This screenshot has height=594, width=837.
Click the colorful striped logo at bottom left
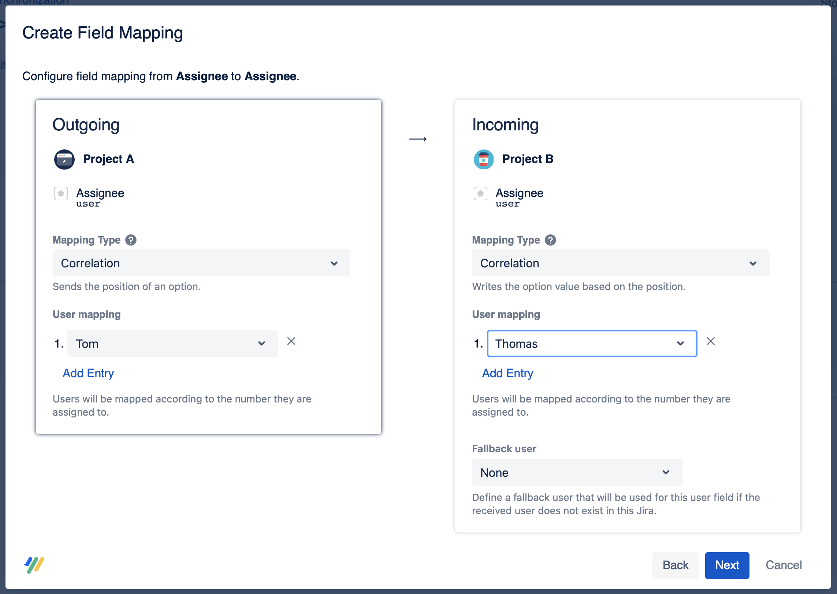click(x=34, y=565)
